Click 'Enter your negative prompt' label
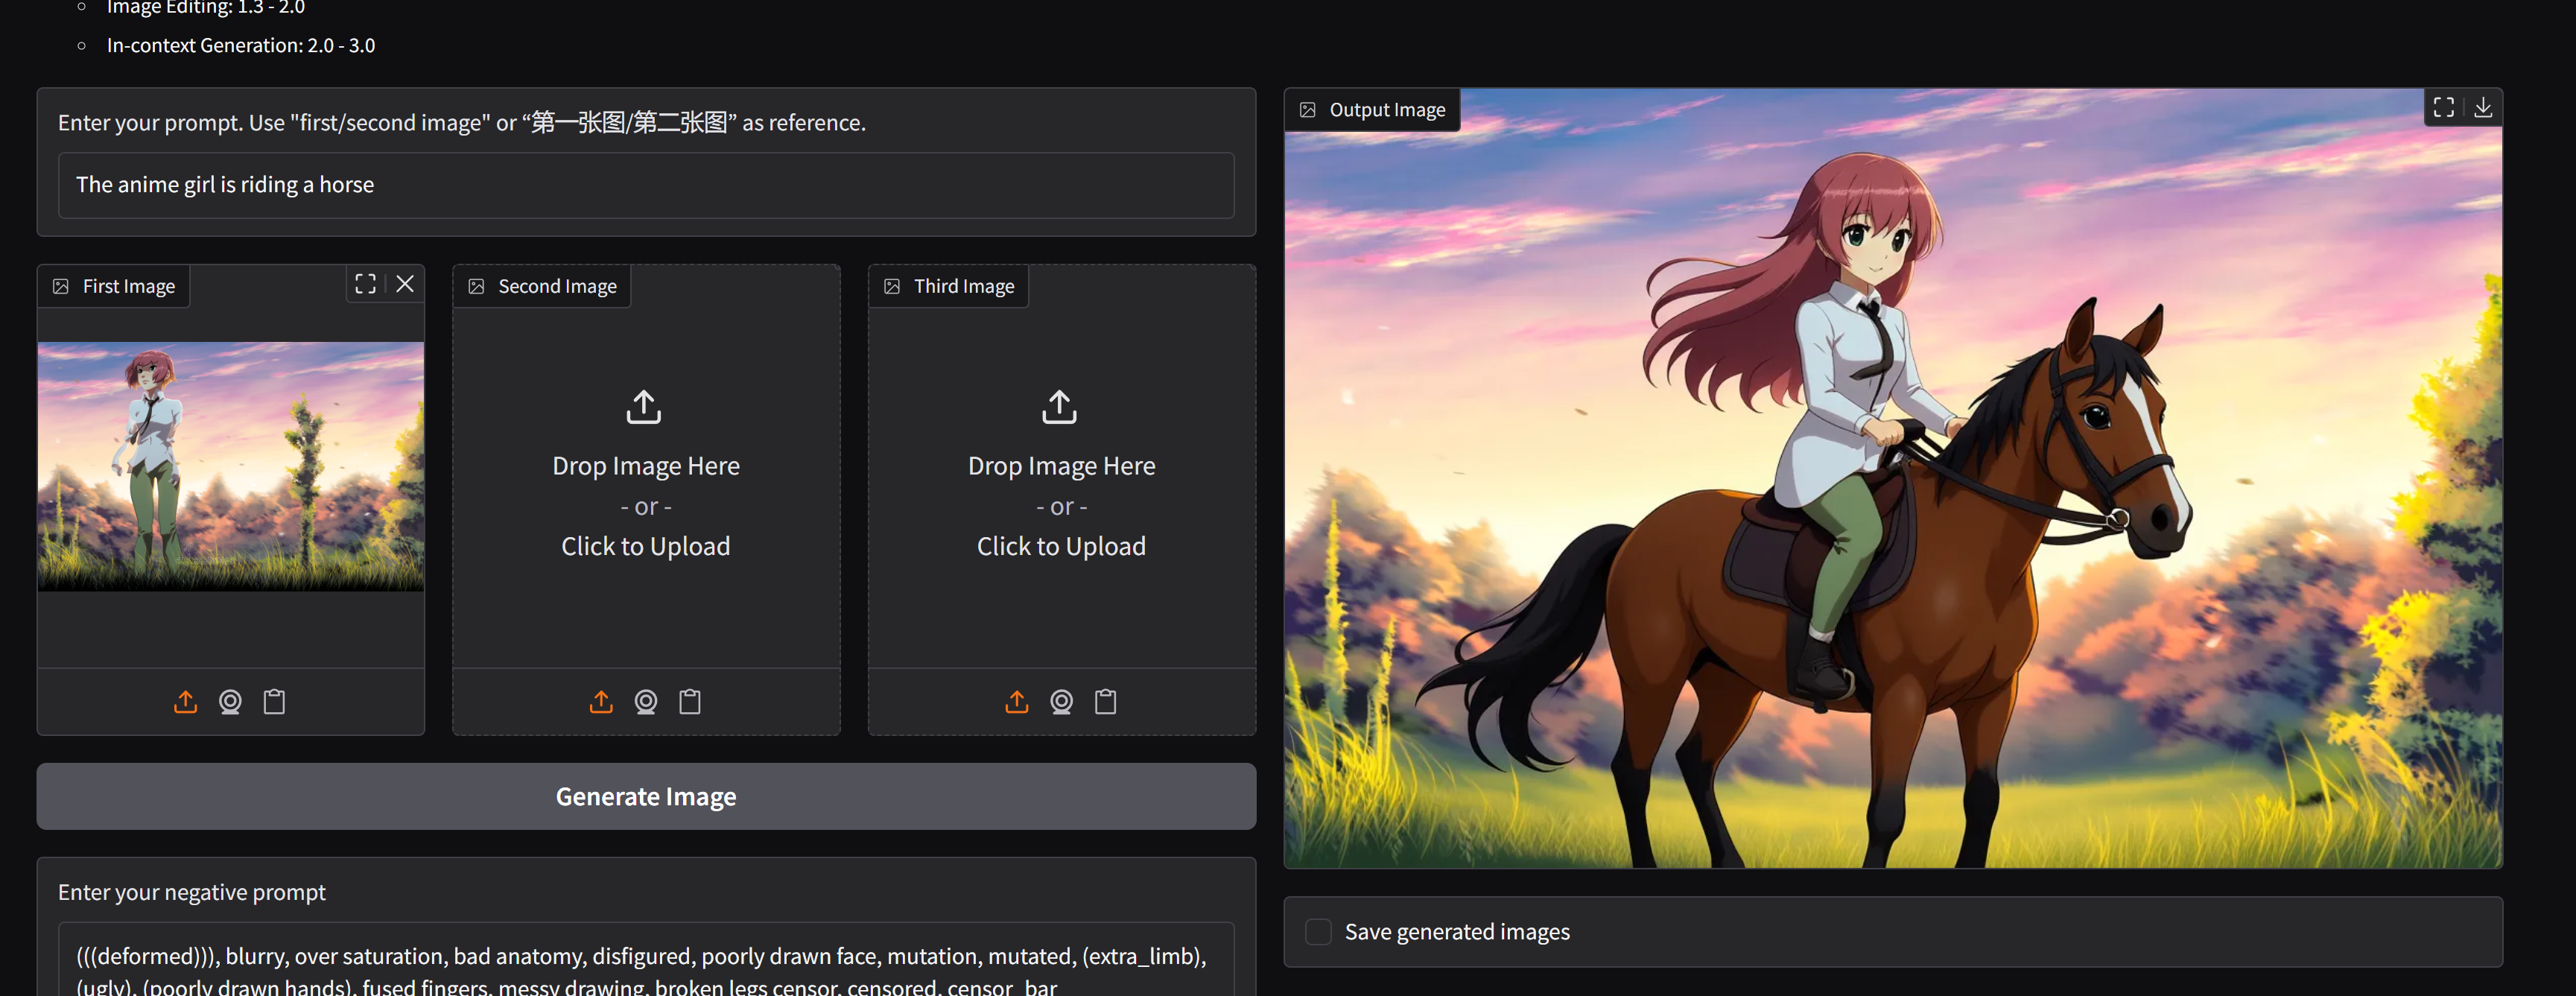 192,892
